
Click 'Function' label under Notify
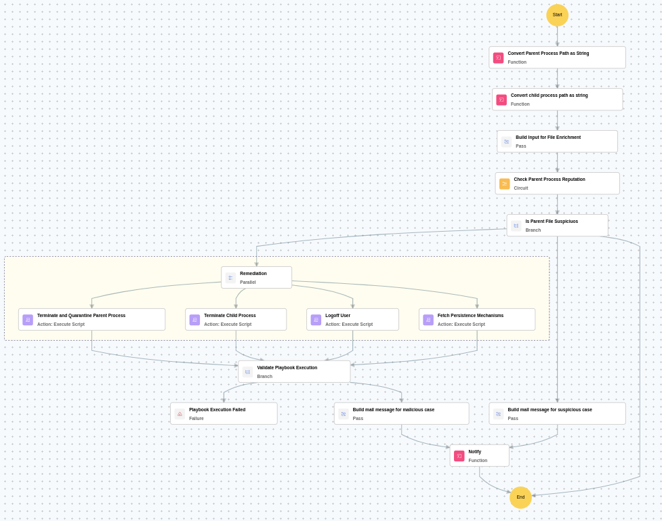[x=478, y=461]
